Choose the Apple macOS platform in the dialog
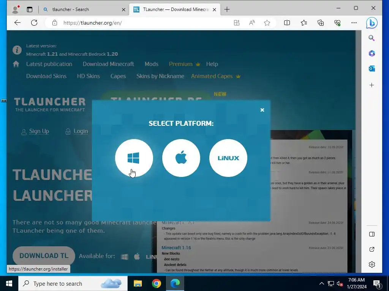 coord(181,158)
